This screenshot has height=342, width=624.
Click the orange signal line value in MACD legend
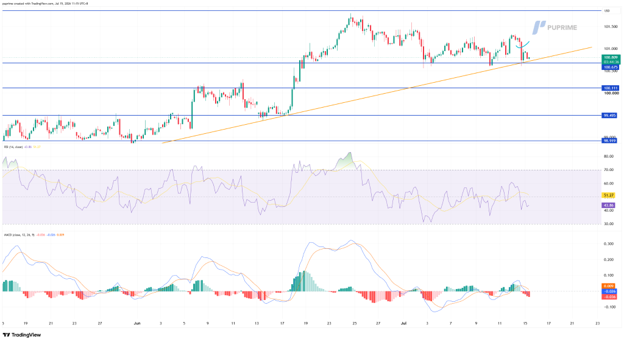60,235
